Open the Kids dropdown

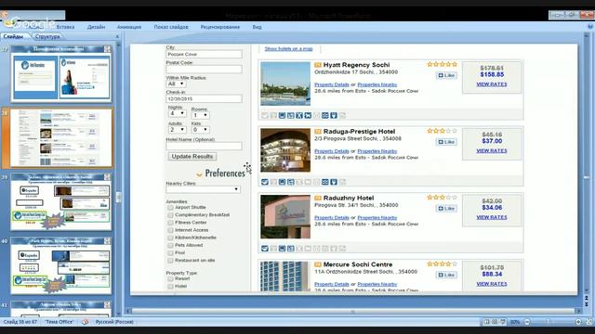tap(201, 130)
